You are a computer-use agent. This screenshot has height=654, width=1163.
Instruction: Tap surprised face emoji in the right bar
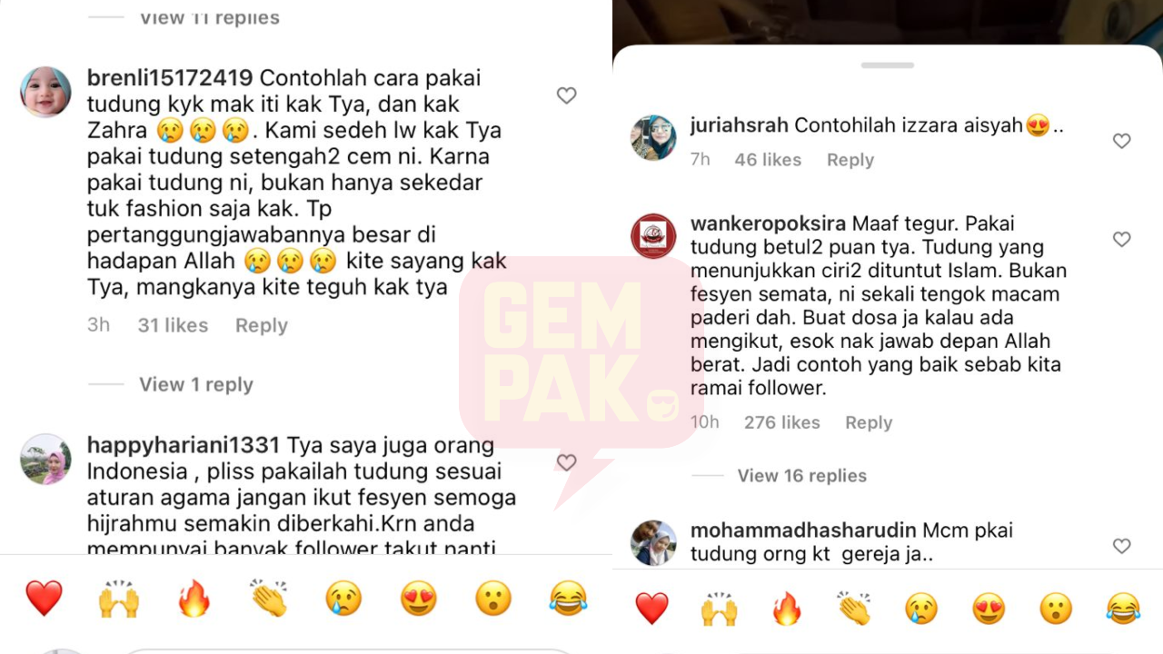pos(1056,609)
